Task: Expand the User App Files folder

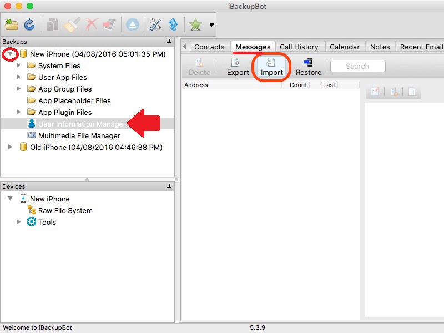Action: click(18, 77)
